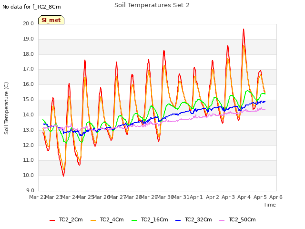The width and height of the screenshot is (305, 229).
Task: Click the Apr 3 x-axis tick label
Action: point(228,197)
